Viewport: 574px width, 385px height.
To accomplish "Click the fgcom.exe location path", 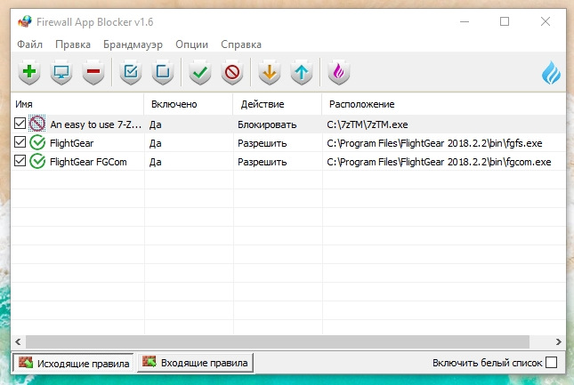I will pos(439,162).
